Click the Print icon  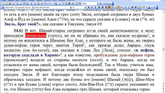coord(17,4)
